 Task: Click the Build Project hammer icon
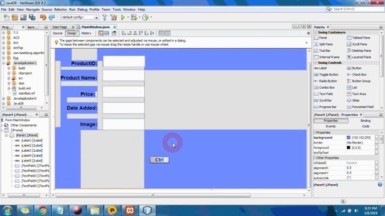(105, 17)
